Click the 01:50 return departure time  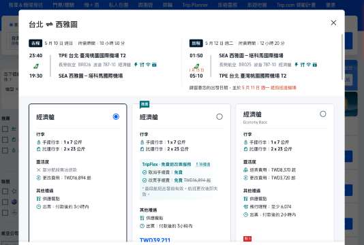[196, 55]
